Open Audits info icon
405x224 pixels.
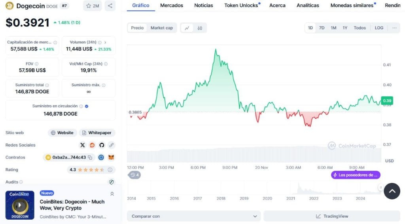click(x=21, y=182)
